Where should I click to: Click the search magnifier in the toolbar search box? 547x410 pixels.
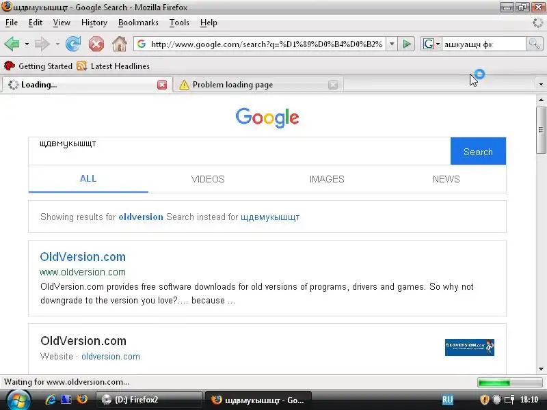coord(534,44)
